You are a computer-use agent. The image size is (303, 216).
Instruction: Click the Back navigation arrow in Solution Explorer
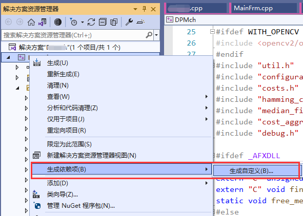pos(8,22)
